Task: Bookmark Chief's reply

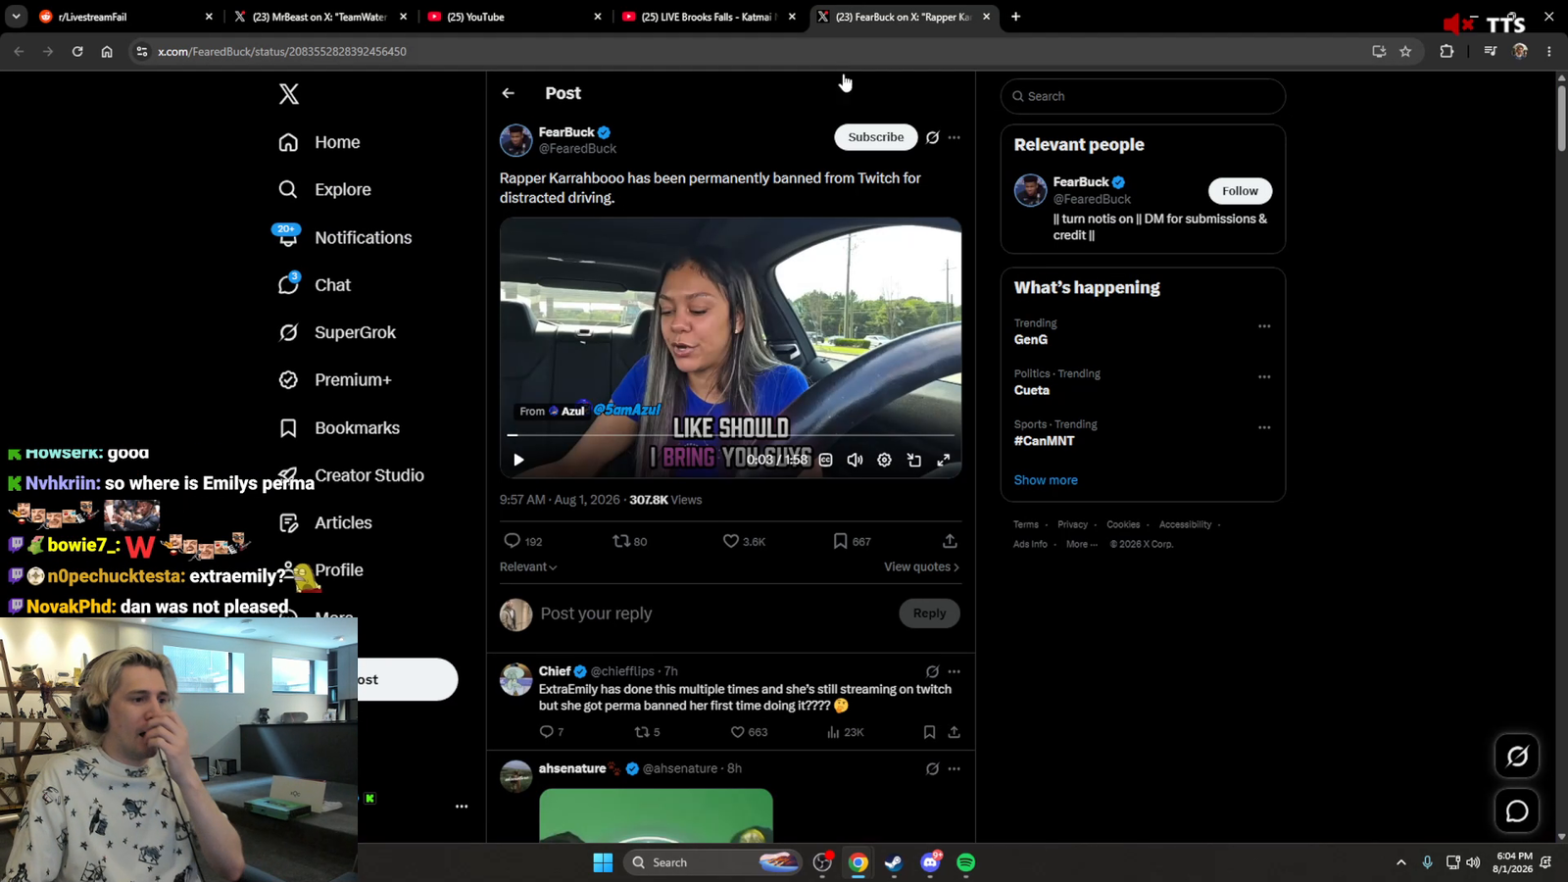Action: [x=929, y=732]
